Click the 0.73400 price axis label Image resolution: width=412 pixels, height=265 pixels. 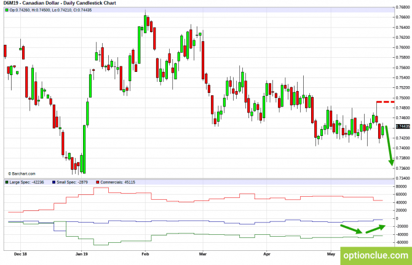click(403, 178)
